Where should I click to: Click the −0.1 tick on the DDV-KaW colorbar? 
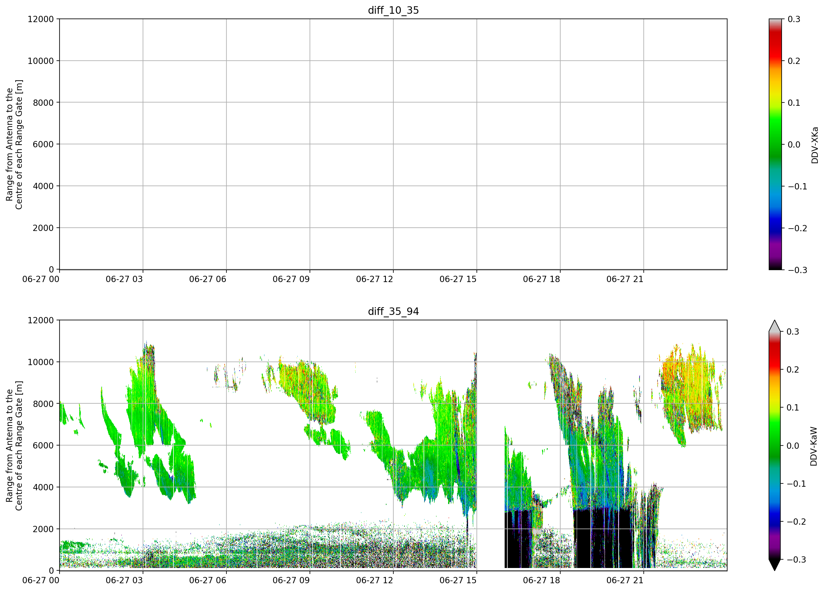point(797,483)
